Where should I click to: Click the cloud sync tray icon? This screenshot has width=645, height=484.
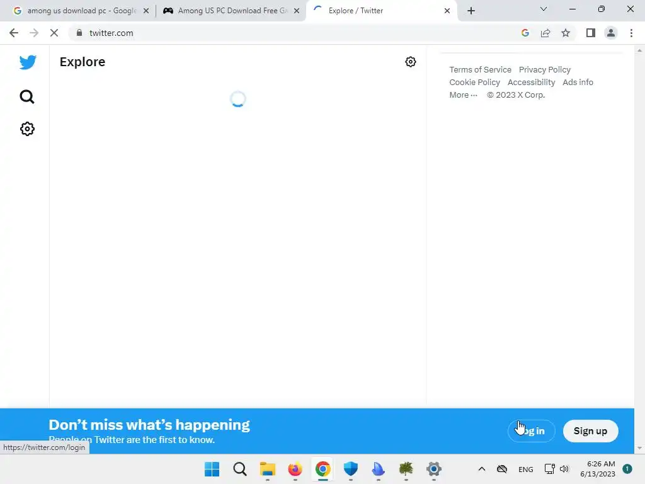click(502, 469)
